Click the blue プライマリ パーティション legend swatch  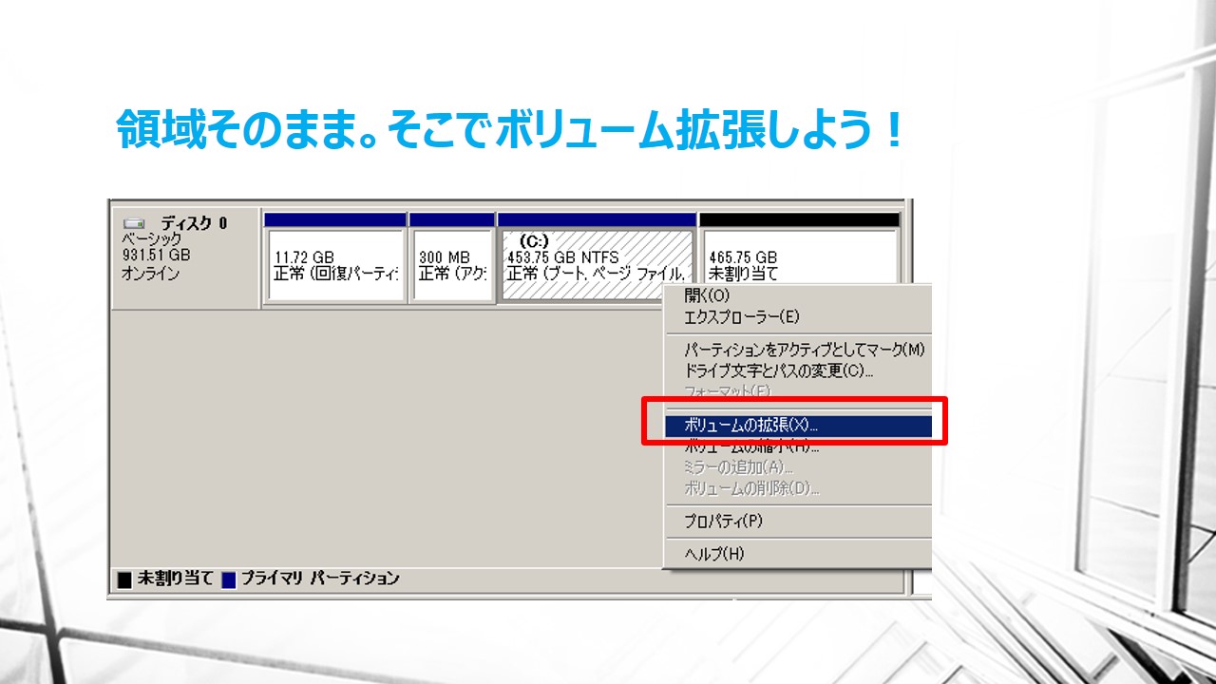pyautogui.click(x=228, y=579)
